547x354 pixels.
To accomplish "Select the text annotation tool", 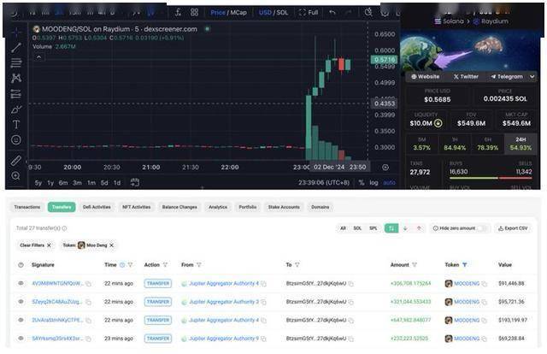I will (x=16, y=124).
